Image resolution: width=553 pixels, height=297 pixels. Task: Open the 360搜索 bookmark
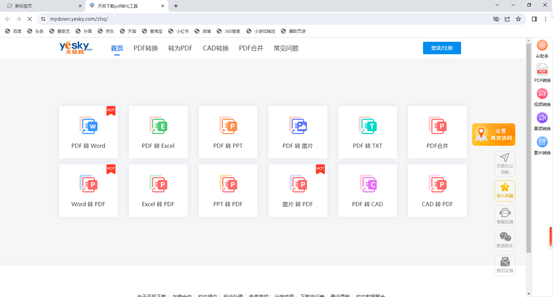229,31
